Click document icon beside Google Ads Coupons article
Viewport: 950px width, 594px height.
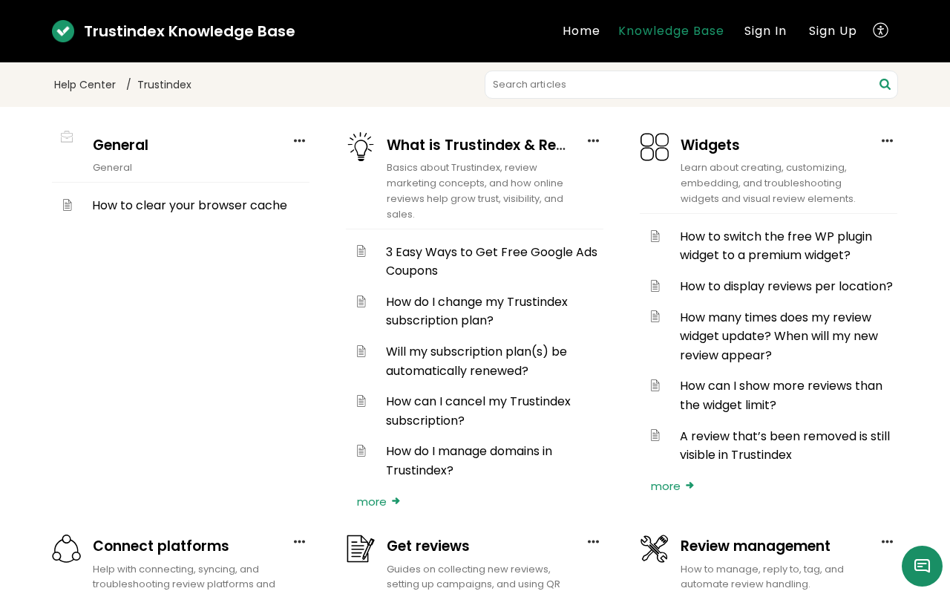361,251
